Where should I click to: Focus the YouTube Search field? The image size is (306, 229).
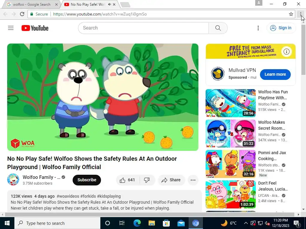click(143, 28)
